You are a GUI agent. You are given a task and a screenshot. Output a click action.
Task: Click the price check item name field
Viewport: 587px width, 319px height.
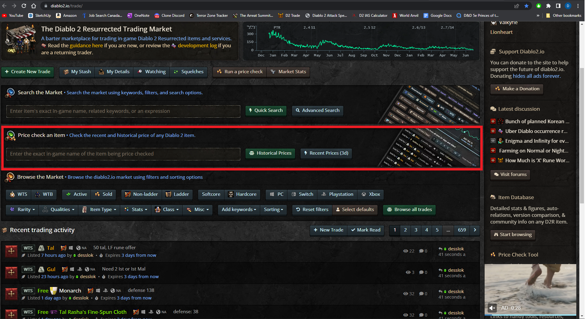click(x=123, y=154)
